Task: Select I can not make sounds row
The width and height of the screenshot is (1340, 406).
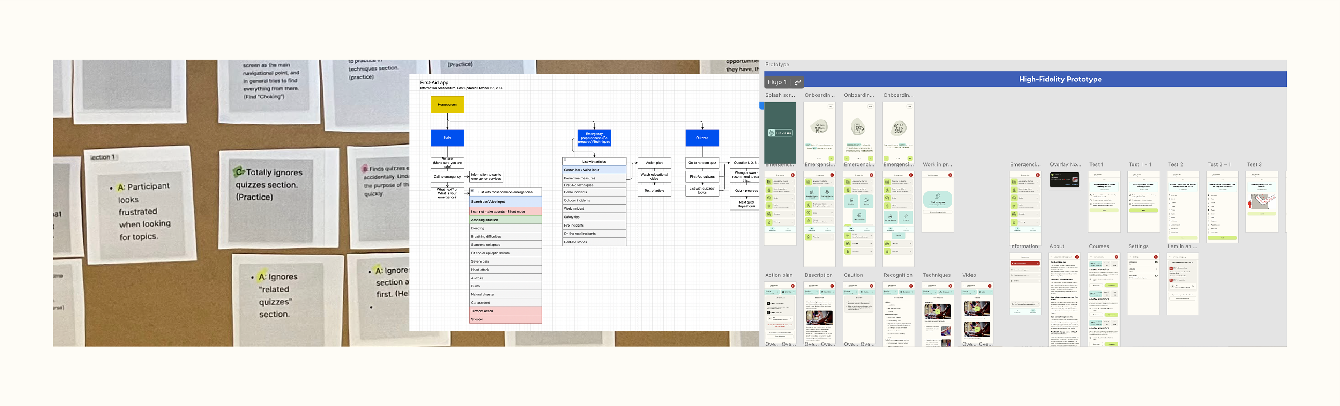Action: (506, 211)
